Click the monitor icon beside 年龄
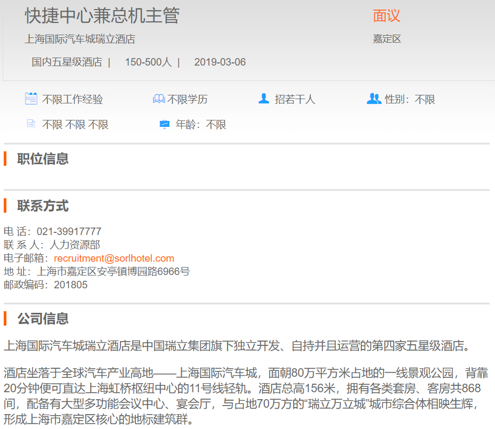The image size is (495, 429). (165, 124)
